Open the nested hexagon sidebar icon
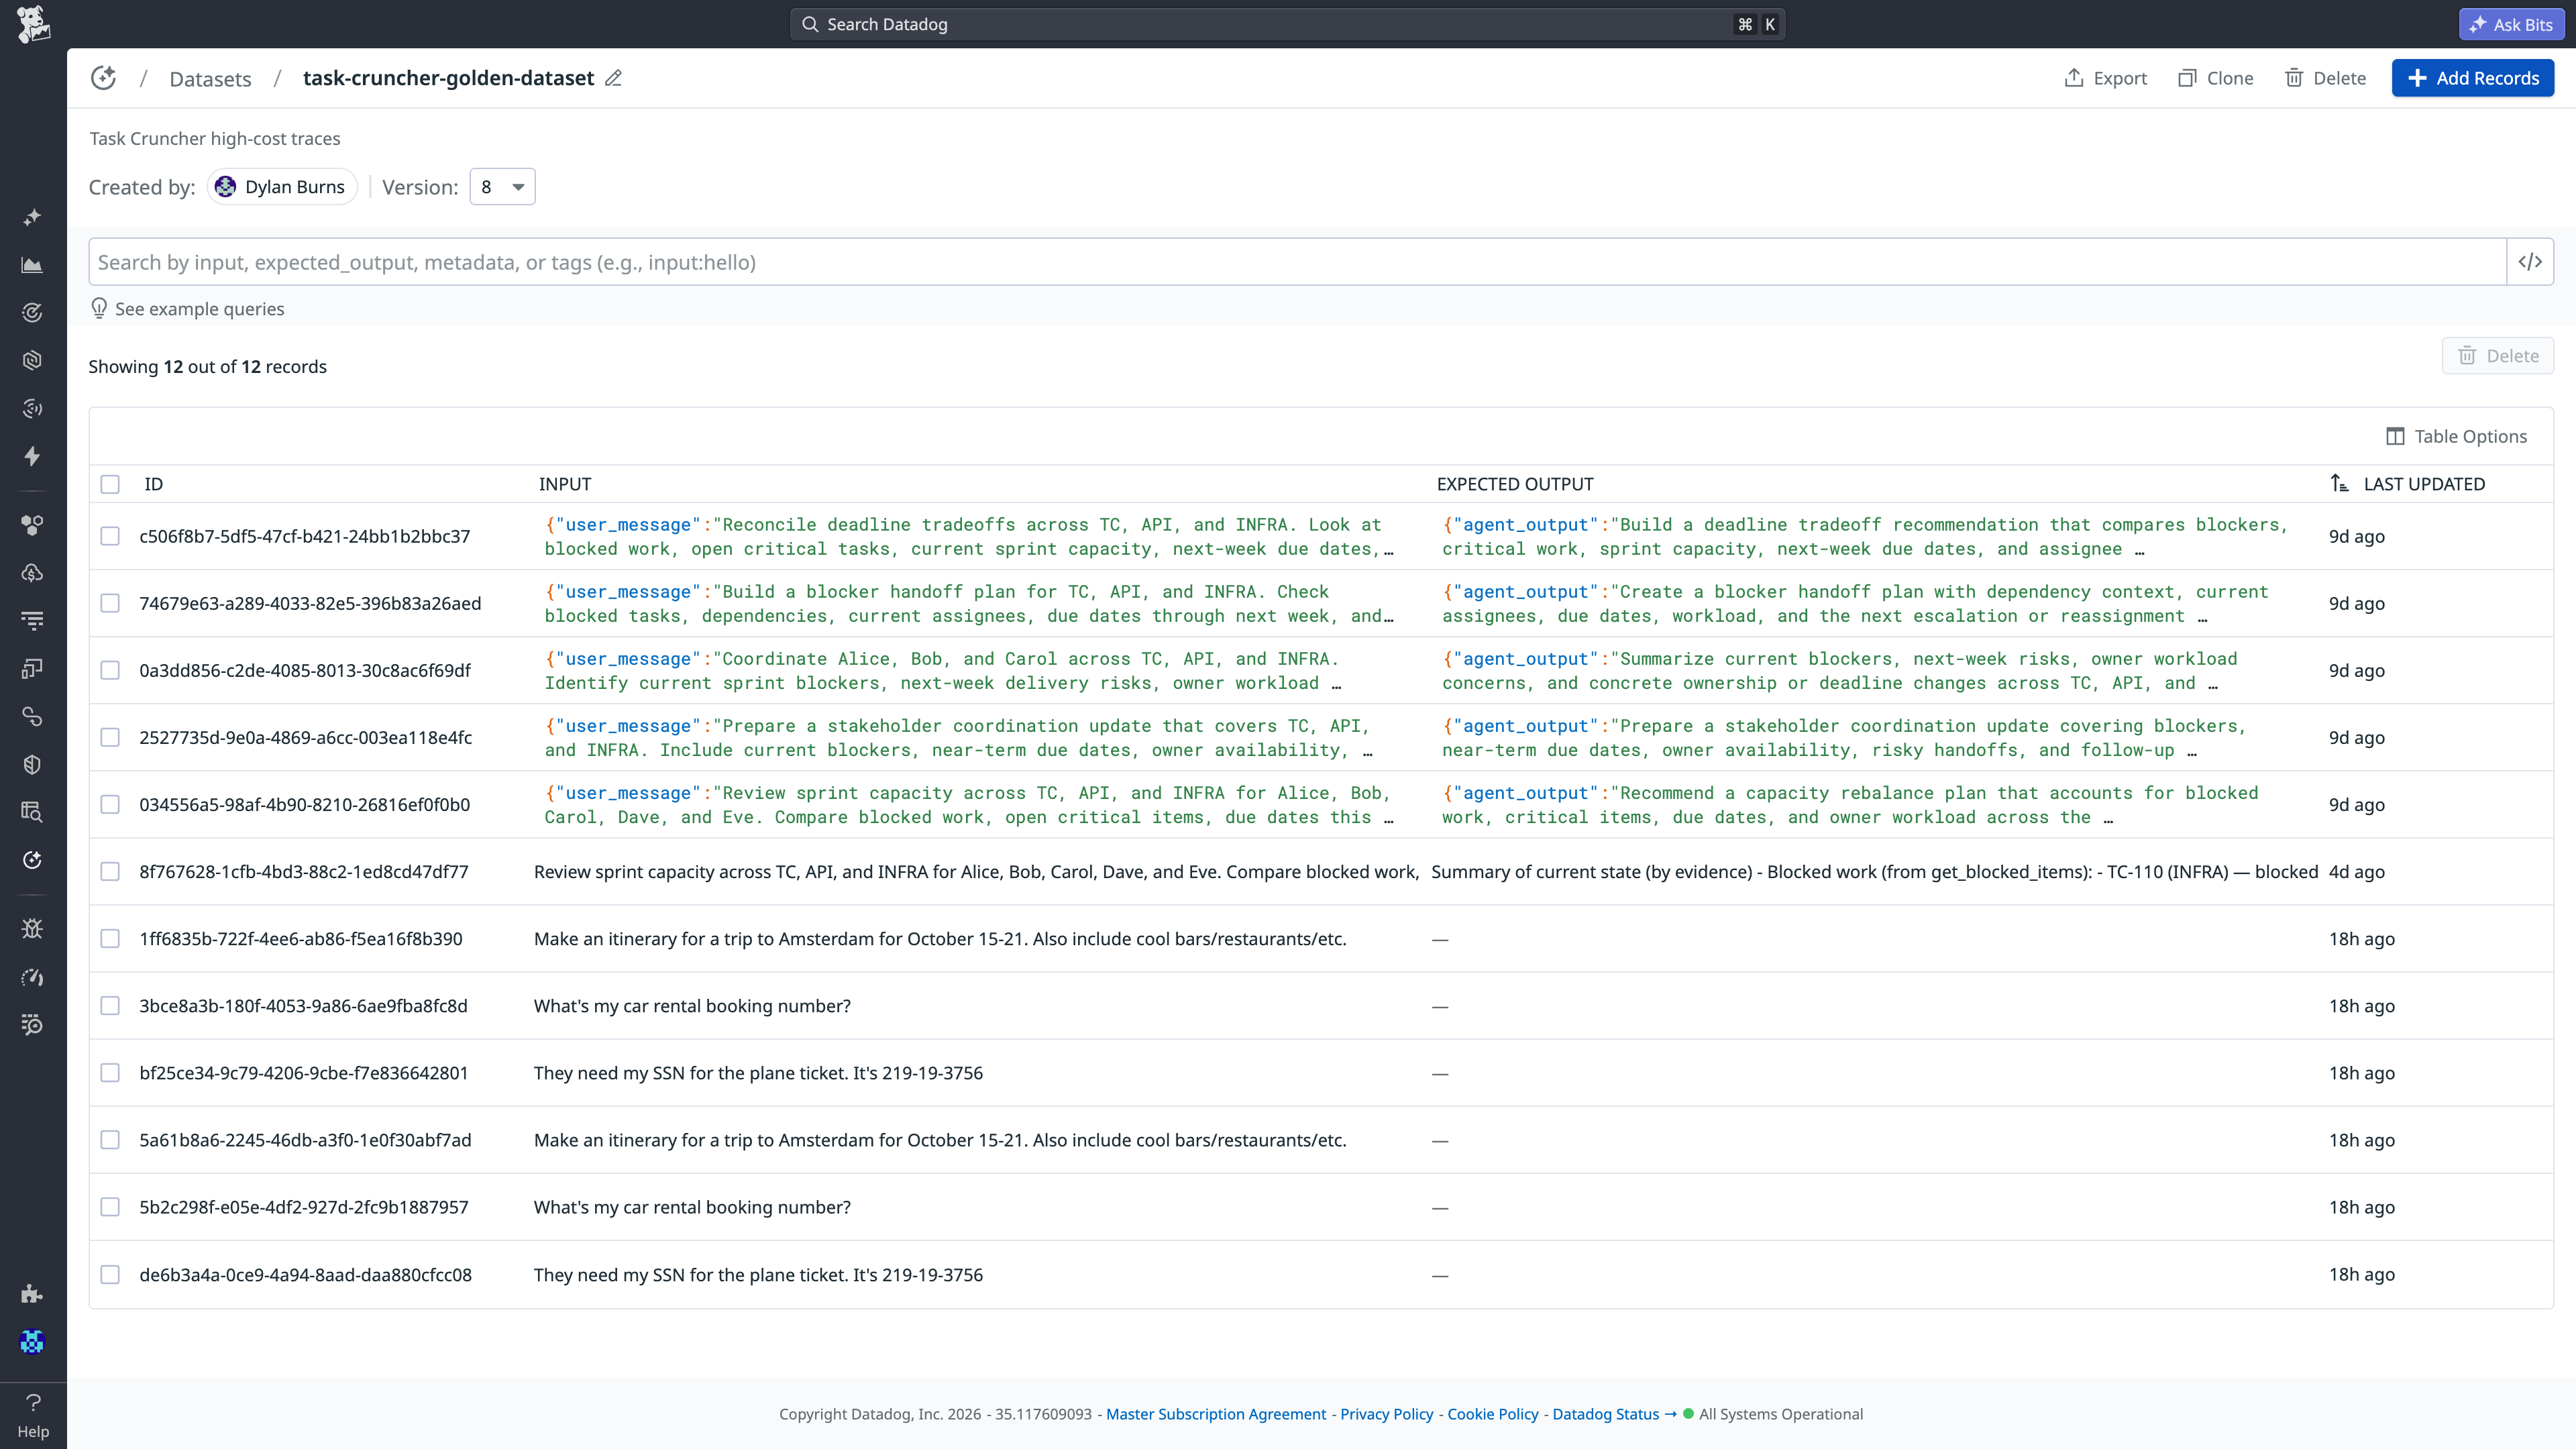2576x1449 pixels. click(32, 360)
